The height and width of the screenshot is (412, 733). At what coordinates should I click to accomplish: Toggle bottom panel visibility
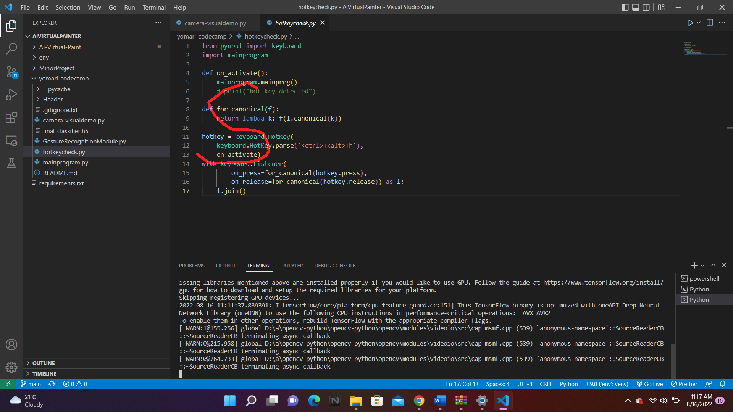pos(636,7)
